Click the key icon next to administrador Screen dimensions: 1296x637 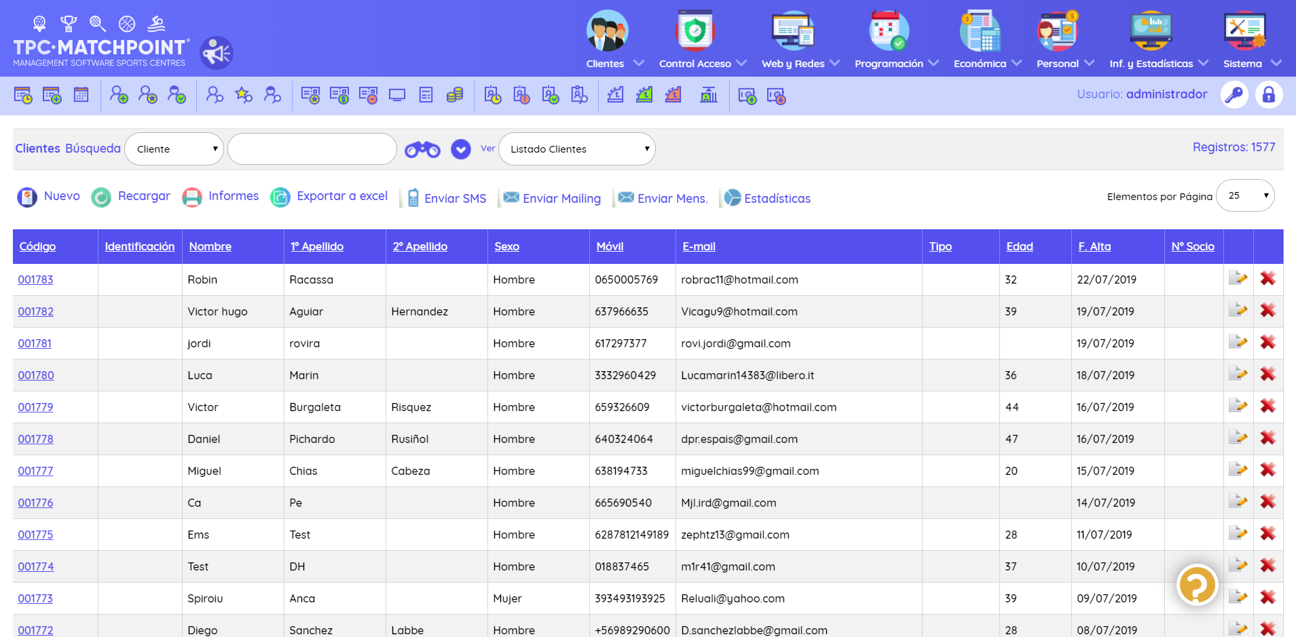(1235, 94)
